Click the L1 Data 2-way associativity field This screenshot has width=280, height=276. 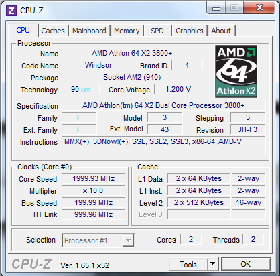coord(249,178)
